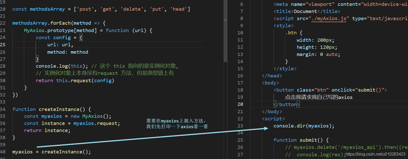Click 'return this.request(config)' in the JS pane
This screenshot has width=408, height=159.
tap(75, 81)
